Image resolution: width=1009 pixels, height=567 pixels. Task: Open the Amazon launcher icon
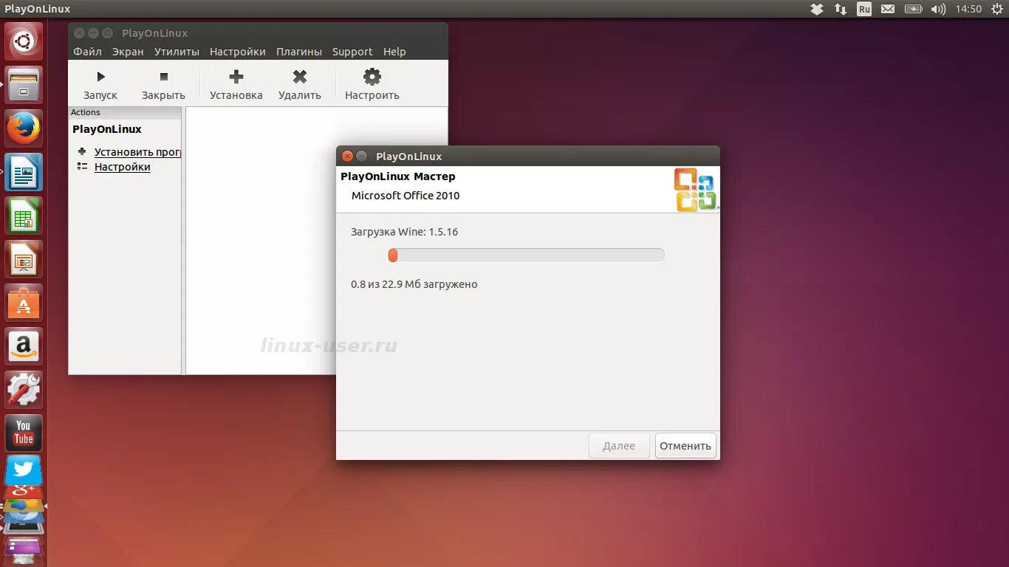pos(24,346)
